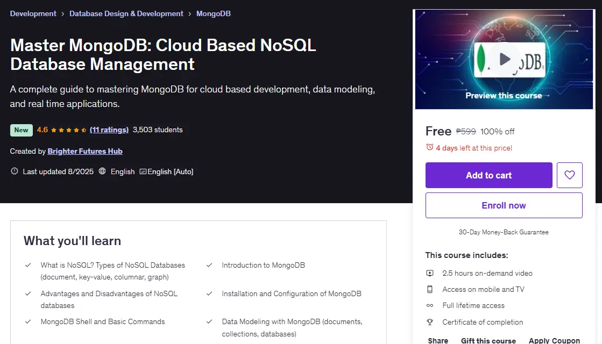Click the first breadcrumb chevron after Development

[62, 14]
